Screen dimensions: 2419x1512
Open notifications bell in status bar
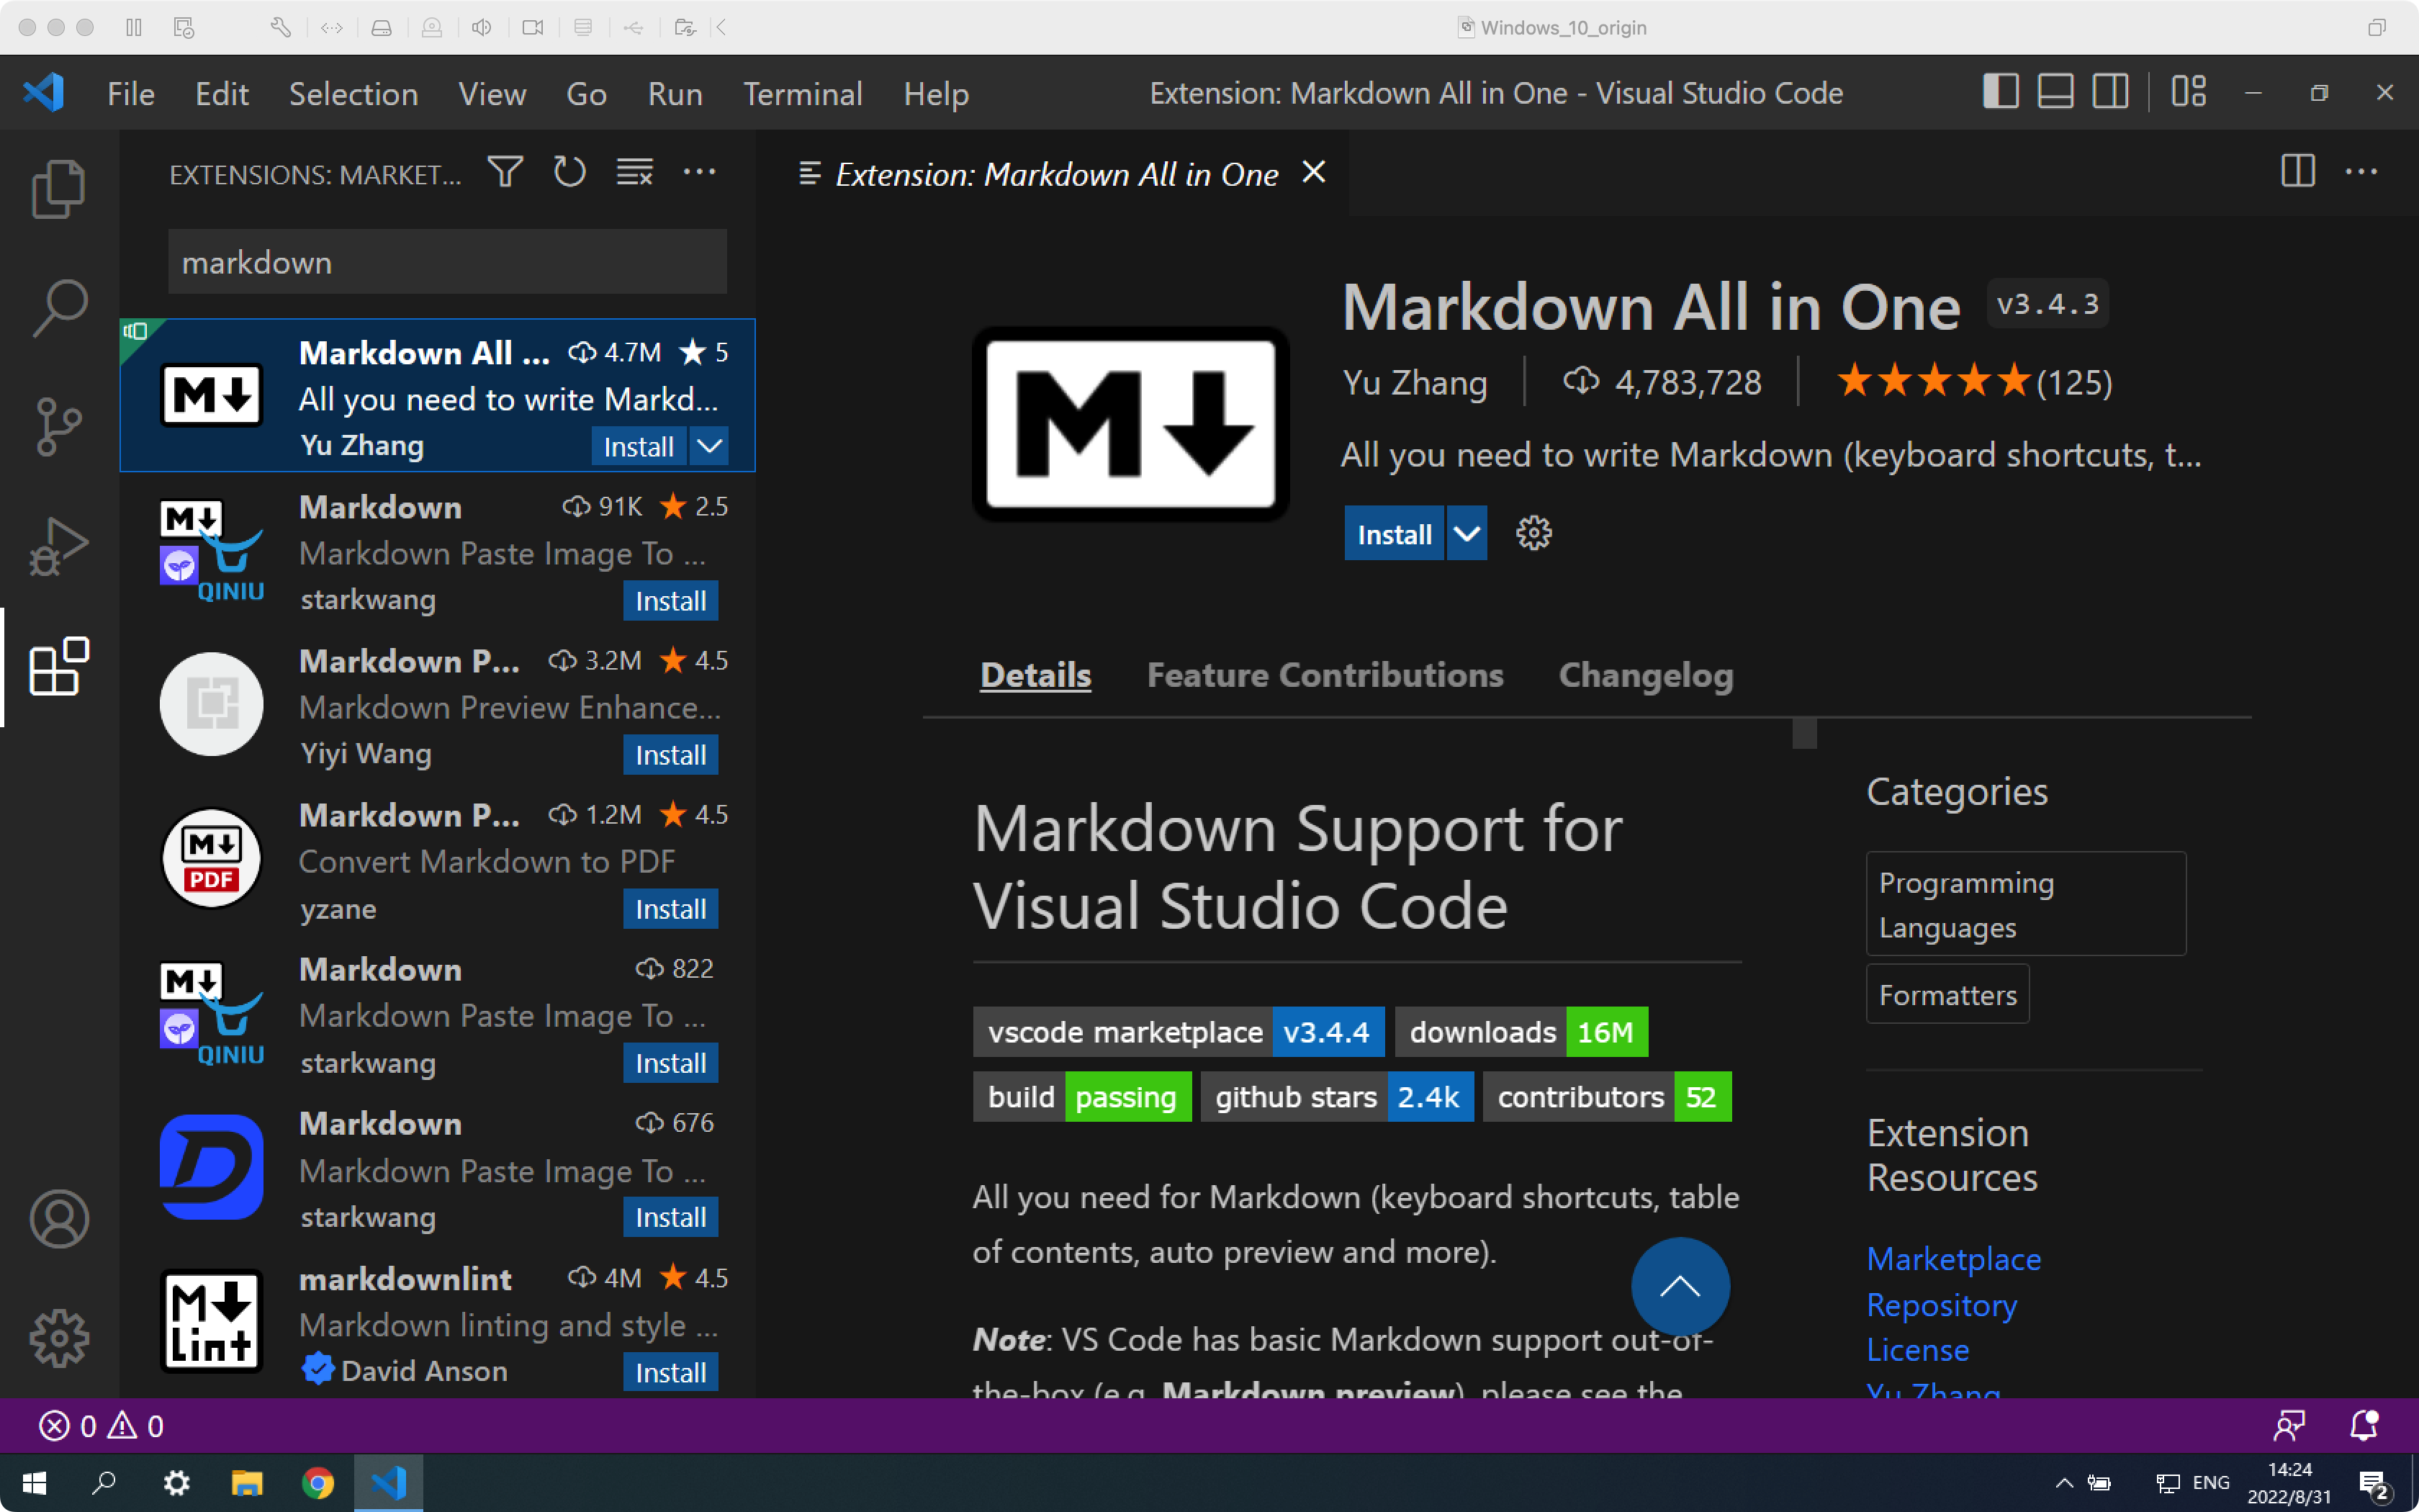coord(2363,1425)
